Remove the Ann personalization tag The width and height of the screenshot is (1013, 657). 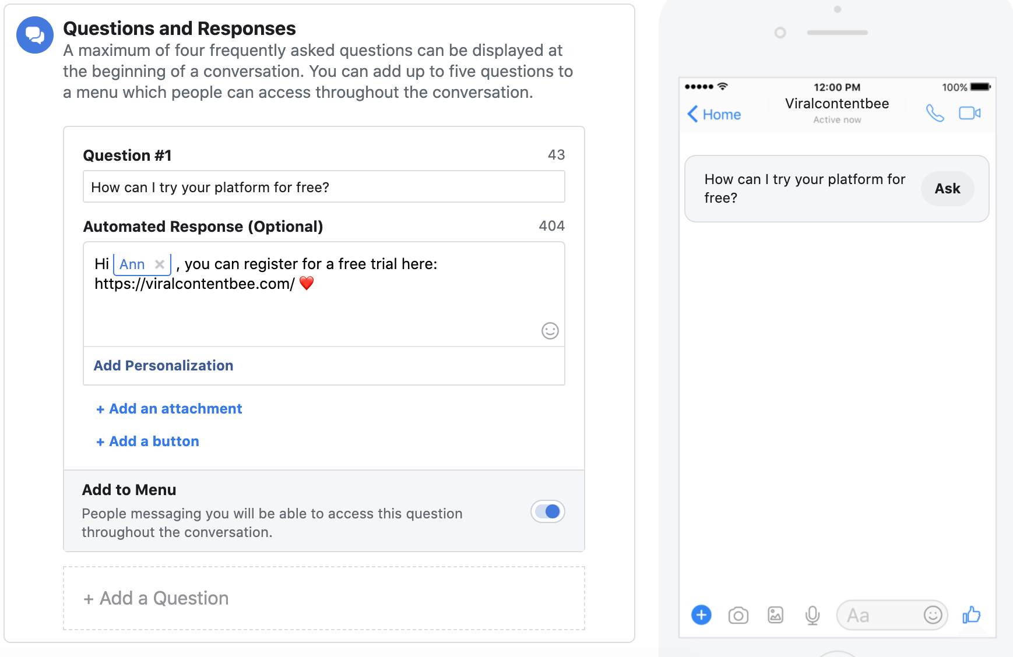(x=159, y=264)
